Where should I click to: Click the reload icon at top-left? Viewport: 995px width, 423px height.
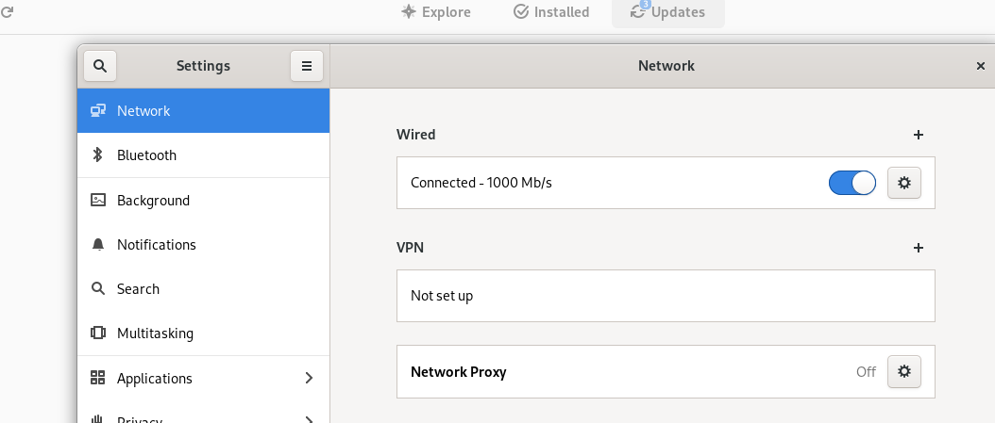tap(7, 12)
